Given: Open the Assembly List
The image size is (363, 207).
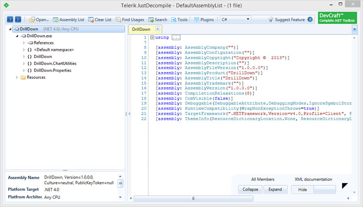Looking at the screenshot, I should 69,19.
